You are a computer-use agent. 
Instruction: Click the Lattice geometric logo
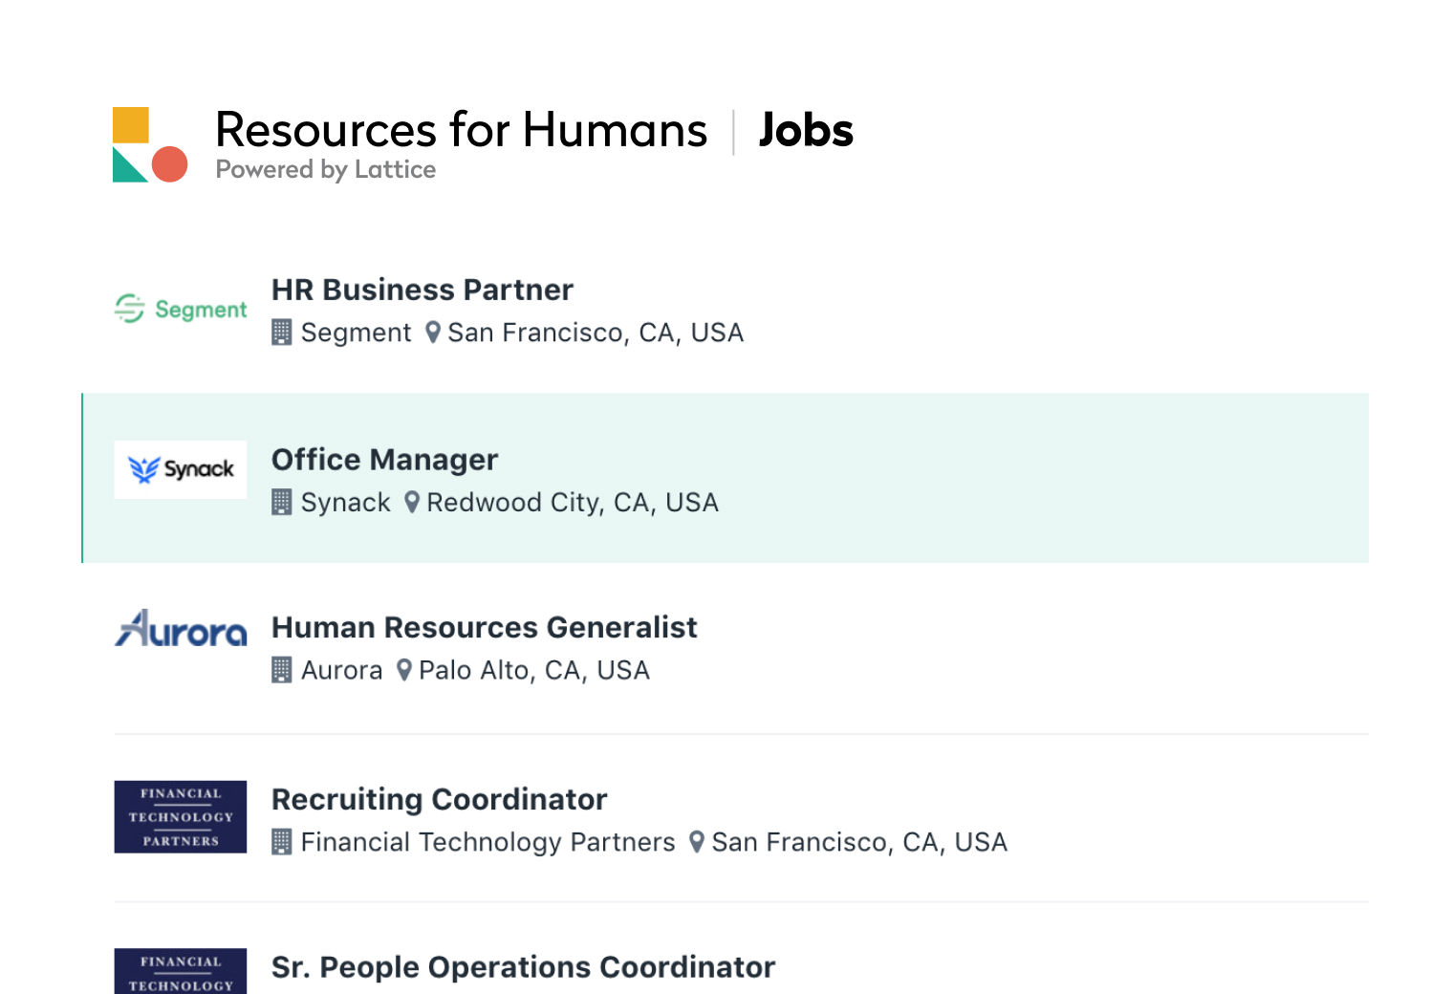point(150,144)
